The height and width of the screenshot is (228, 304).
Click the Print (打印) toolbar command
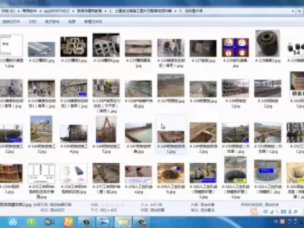coord(32,22)
